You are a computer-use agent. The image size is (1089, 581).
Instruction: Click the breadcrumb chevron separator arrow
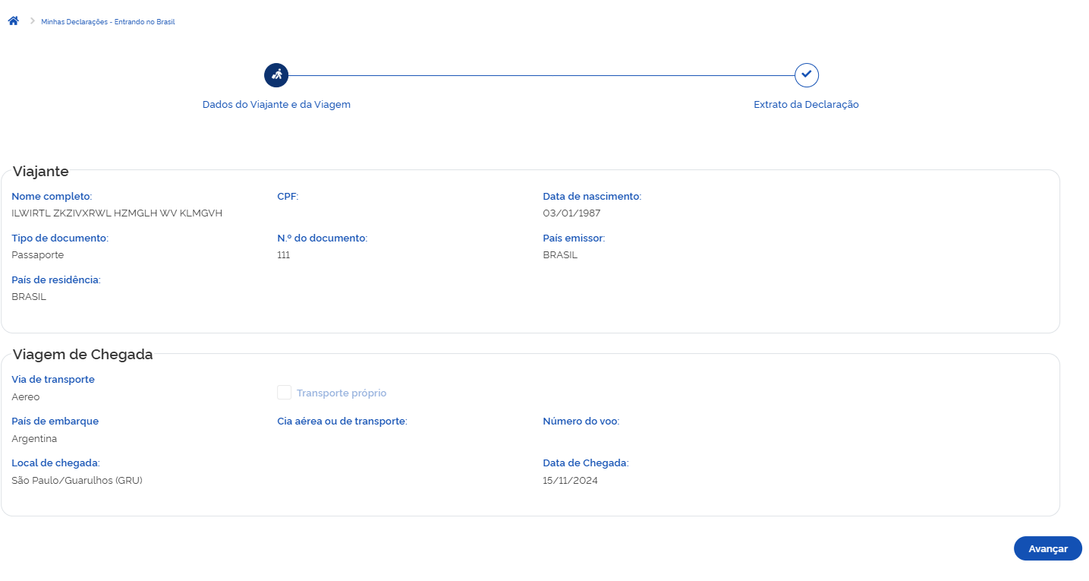pyautogui.click(x=32, y=21)
